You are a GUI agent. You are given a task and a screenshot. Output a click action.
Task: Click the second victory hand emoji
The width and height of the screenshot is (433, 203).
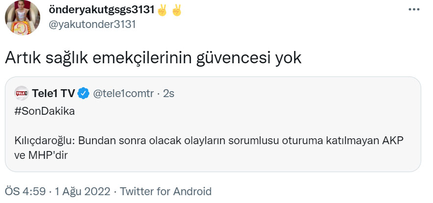177,10
